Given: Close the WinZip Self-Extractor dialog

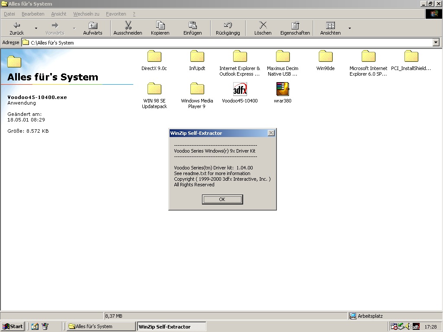Looking at the screenshot, I should (271, 133).
